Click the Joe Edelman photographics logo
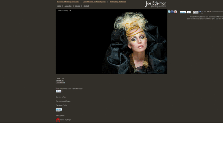This screenshot has width=223, height=167. tap(156, 4)
